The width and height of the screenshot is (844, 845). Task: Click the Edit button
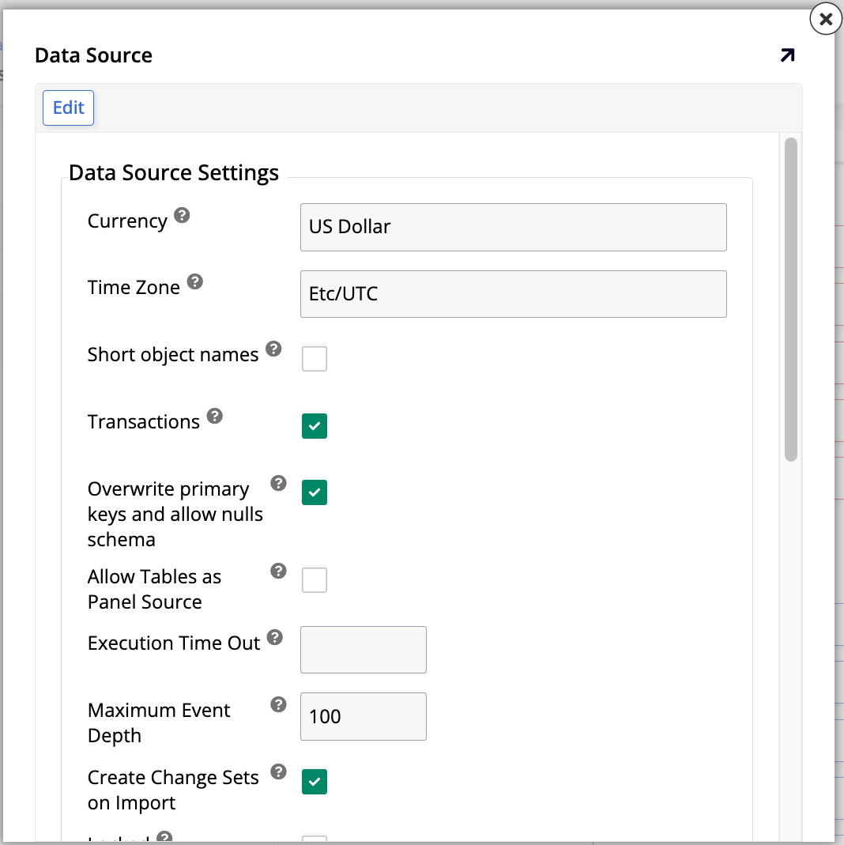69,108
